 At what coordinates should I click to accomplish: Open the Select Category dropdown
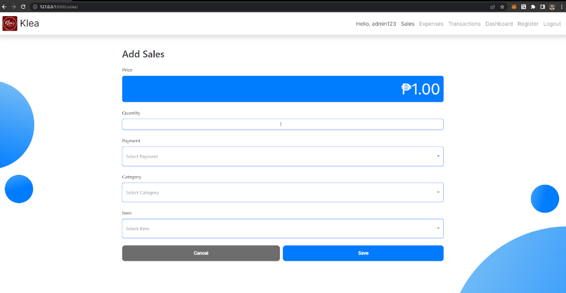283,192
